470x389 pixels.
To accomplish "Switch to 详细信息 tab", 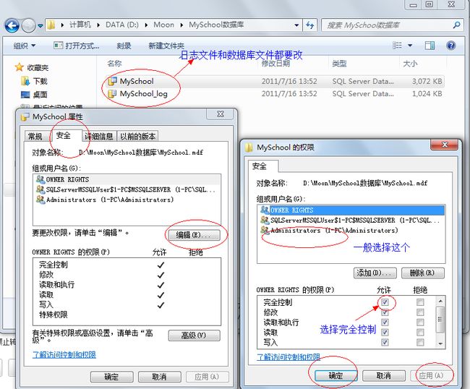I will point(99,137).
